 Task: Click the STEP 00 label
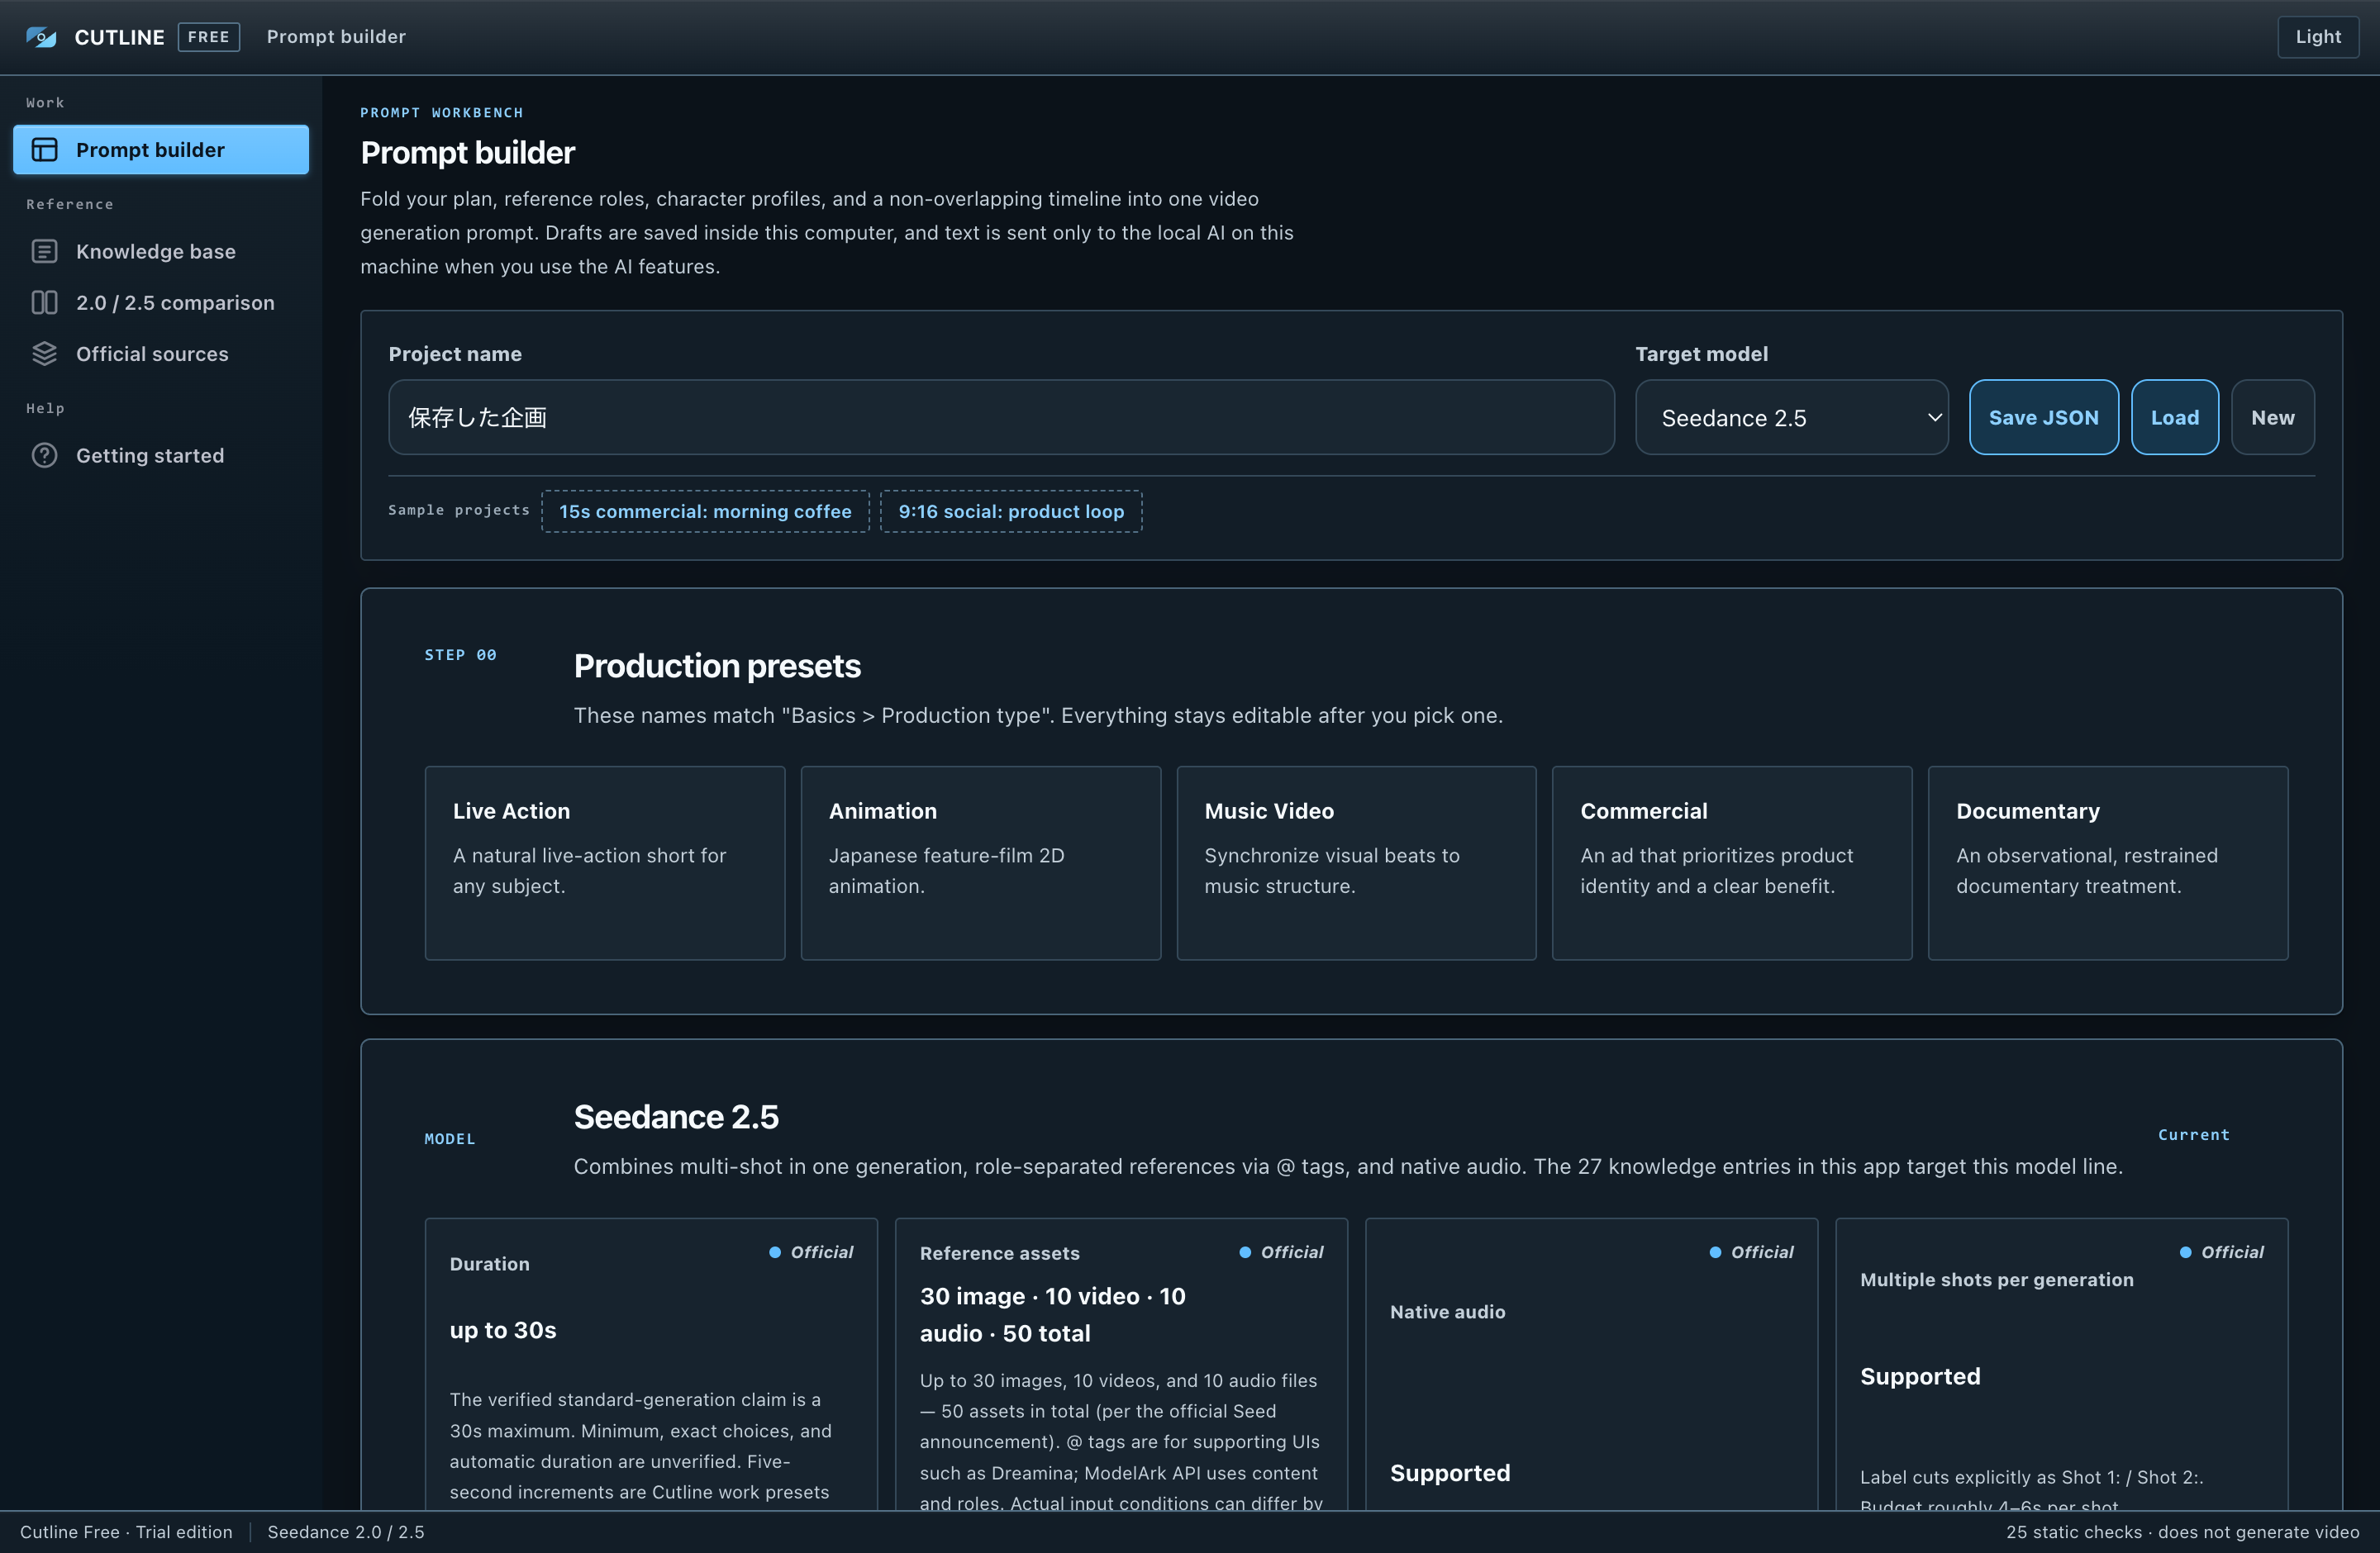click(x=460, y=654)
